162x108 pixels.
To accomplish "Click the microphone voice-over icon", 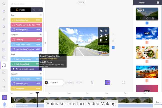I will (x=4, y=105).
